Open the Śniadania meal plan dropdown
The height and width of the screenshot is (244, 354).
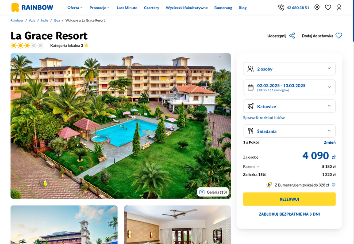point(289,131)
